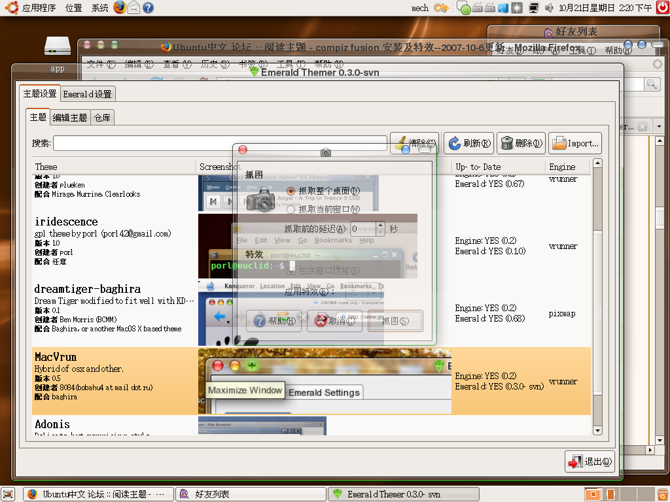Viewport: 670px width, 502px height.
Task: Open the 应用程序 (Applications) menu
Action: (x=39, y=8)
